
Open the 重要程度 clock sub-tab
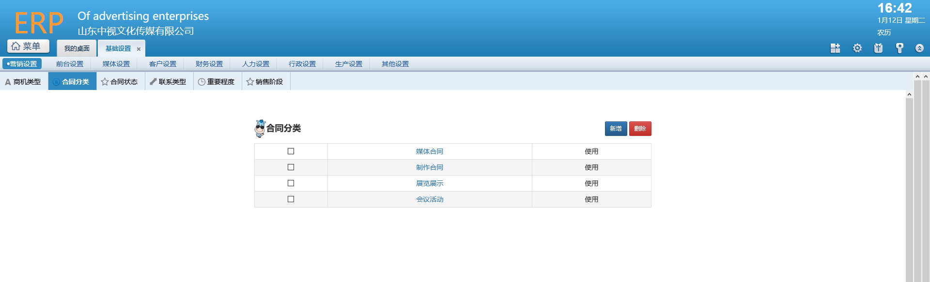point(217,82)
